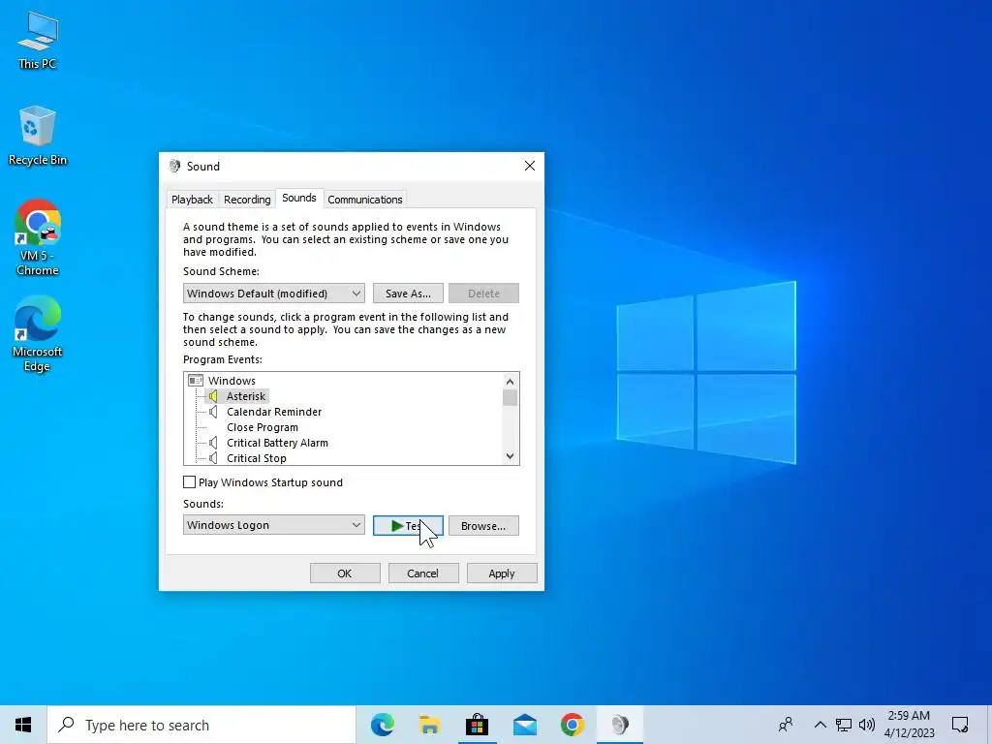
Task: Select the Windows root in Program Events
Action: pos(232,380)
